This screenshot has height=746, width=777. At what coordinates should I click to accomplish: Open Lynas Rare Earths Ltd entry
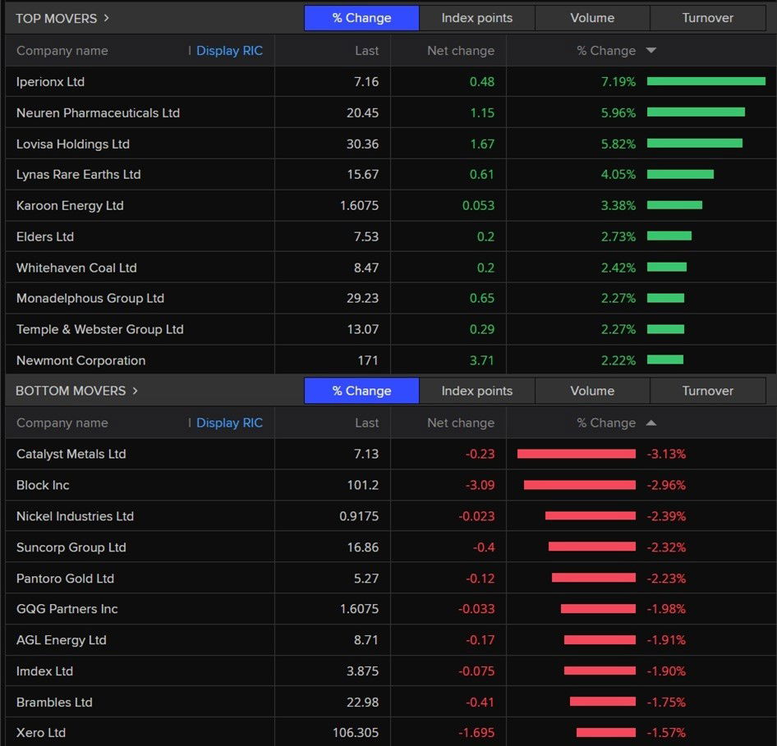coord(79,175)
